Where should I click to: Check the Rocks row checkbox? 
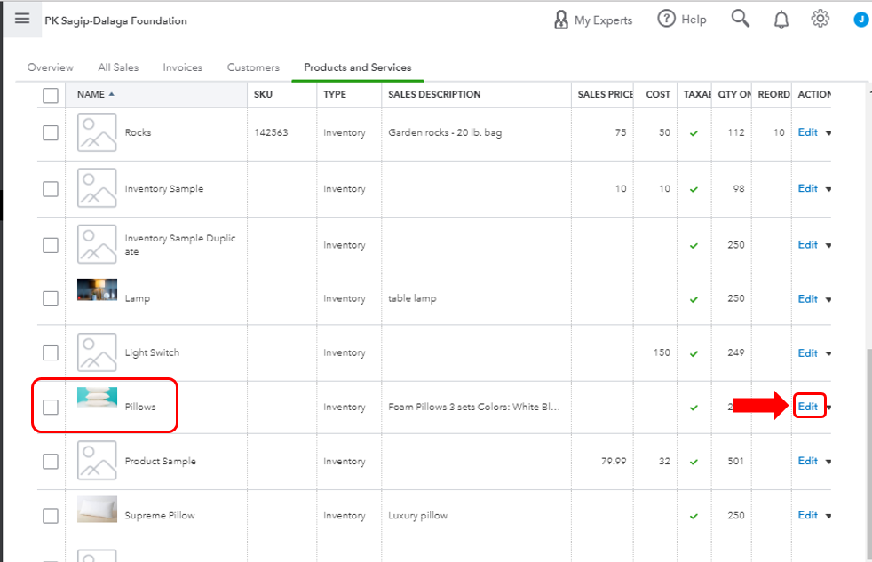[x=51, y=132]
